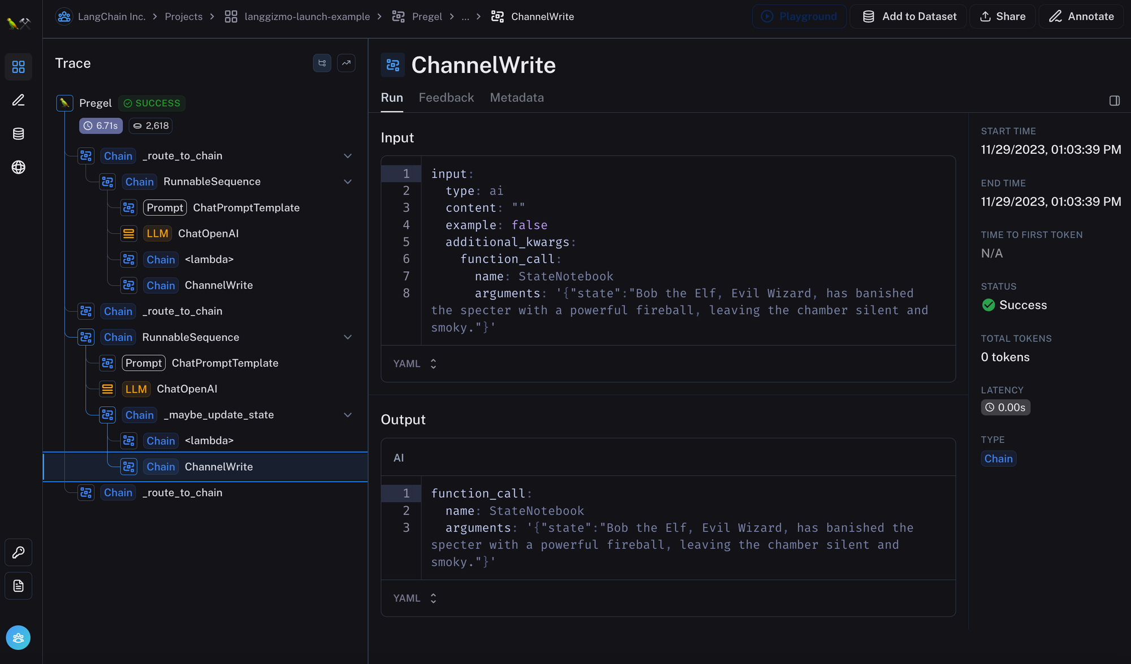
Task: Open the globe Hub sidebar icon
Action: tap(18, 167)
